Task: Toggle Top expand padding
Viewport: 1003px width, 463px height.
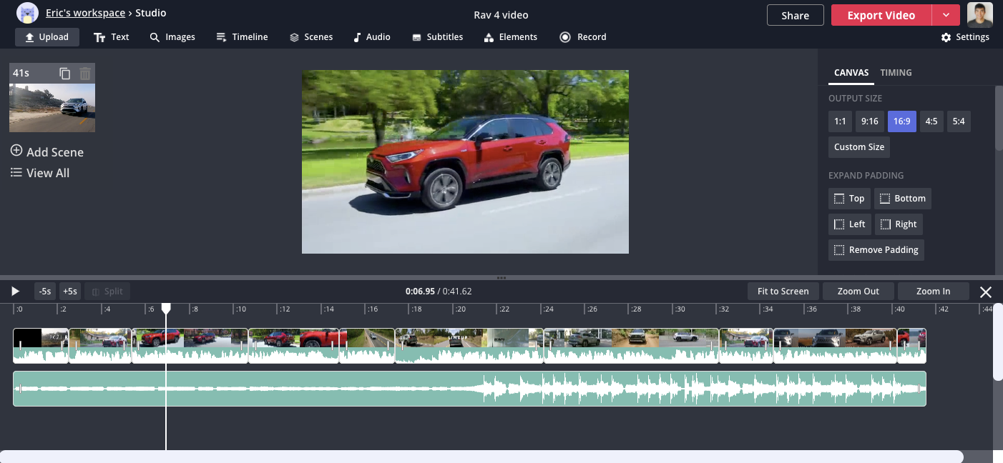Action: [x=849, y=199]
